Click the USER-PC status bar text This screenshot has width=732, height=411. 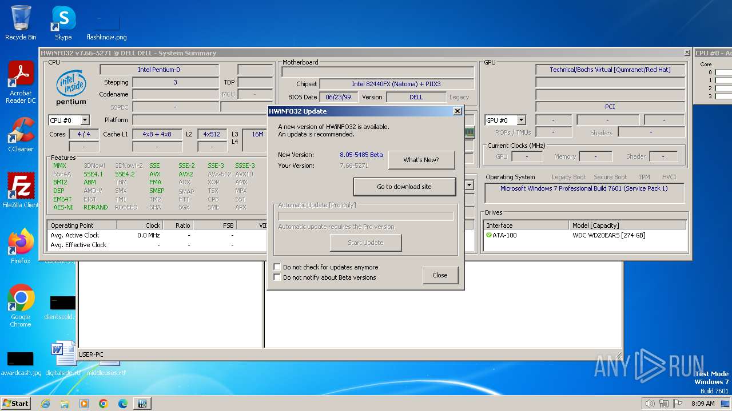click(91, 354)
